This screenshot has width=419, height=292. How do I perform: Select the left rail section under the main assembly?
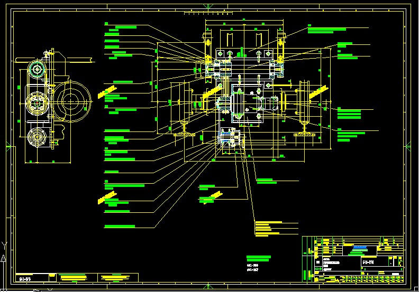(184, 129)
